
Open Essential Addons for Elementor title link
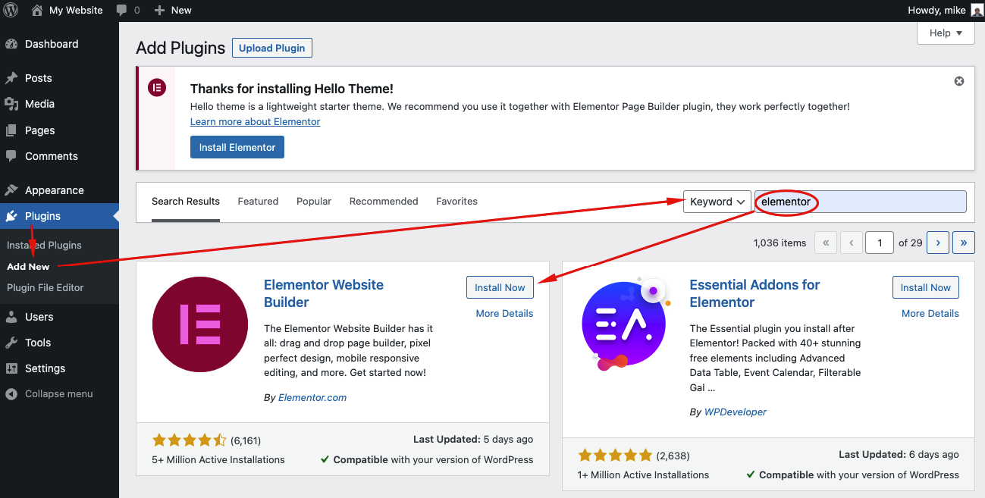pos(754,293)
